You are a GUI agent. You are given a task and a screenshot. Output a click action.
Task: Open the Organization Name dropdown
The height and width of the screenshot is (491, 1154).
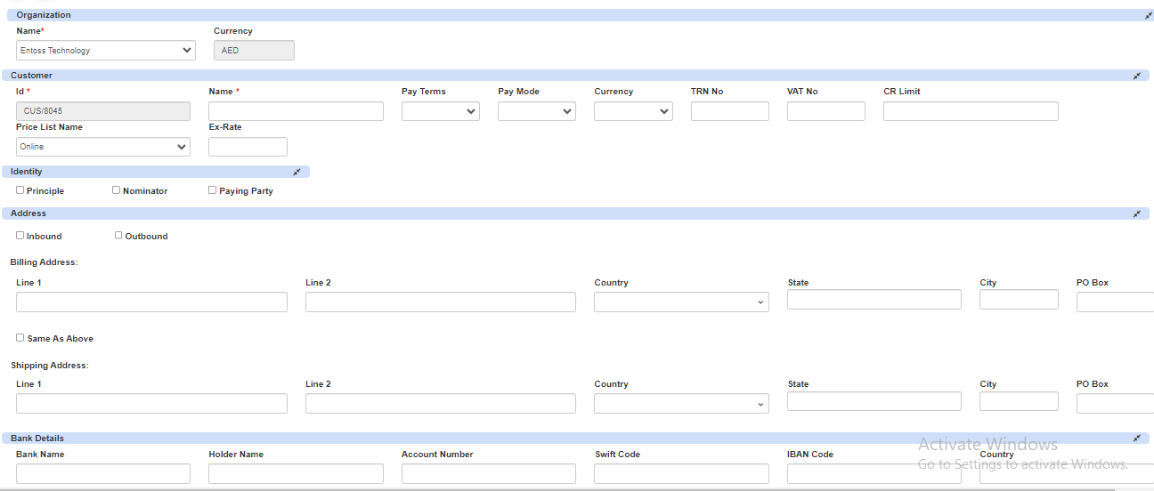(106, 51)
